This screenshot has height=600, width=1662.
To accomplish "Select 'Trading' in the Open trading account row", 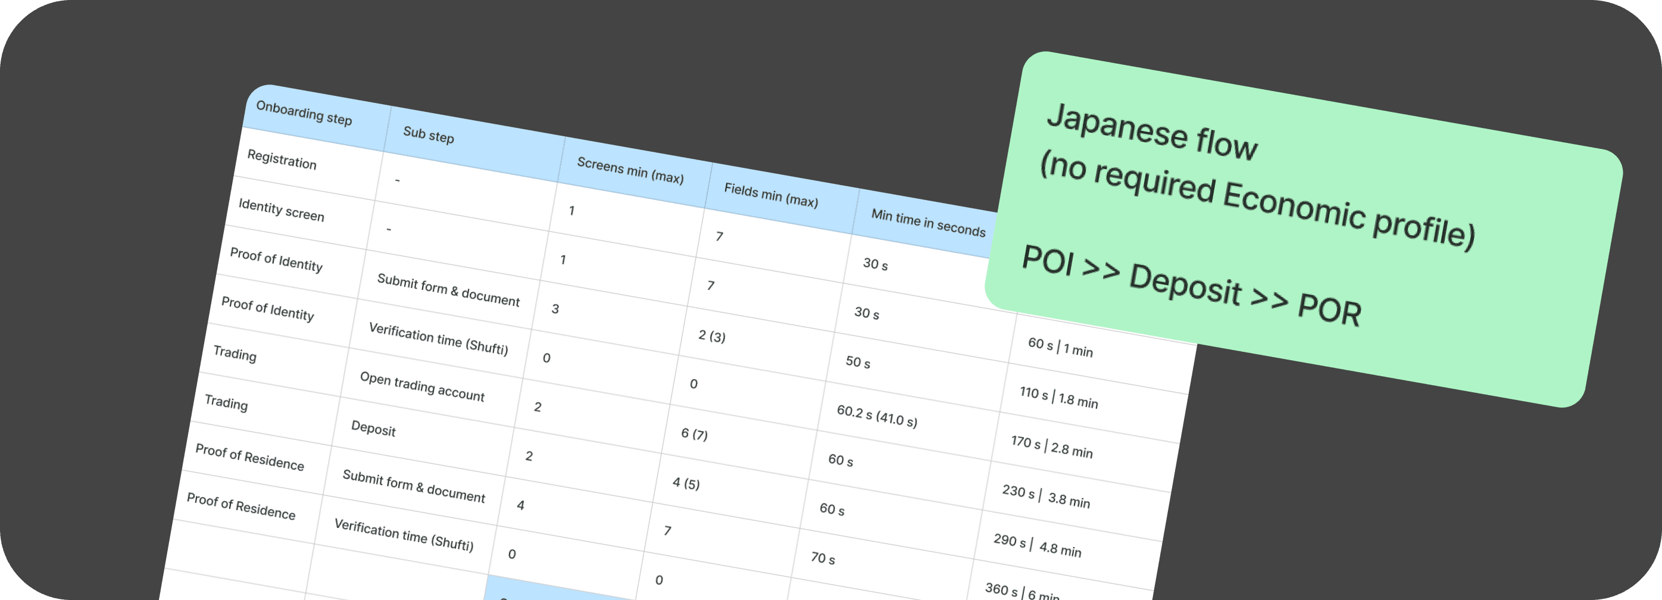I will (x=235, y=354).
